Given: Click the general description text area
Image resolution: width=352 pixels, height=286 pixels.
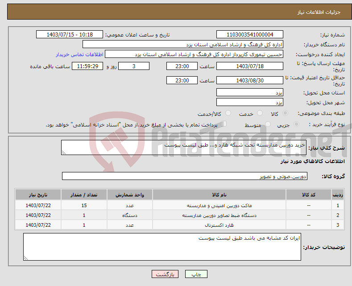Looking at the screenshot, I should point(184,147).
